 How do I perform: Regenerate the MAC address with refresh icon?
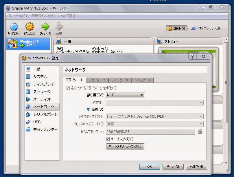(200, 132)
